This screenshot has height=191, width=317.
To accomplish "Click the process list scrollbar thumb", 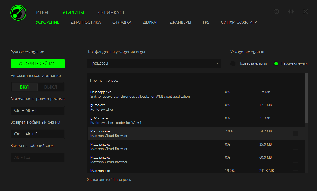I will pyautogui.click(x=306, y=98).
